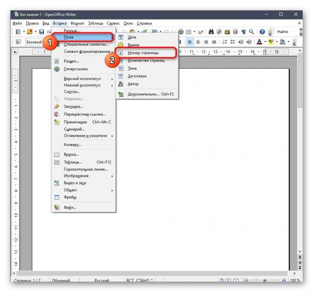
Task: Open the Сервис menu
Action: tap(113, 23)
